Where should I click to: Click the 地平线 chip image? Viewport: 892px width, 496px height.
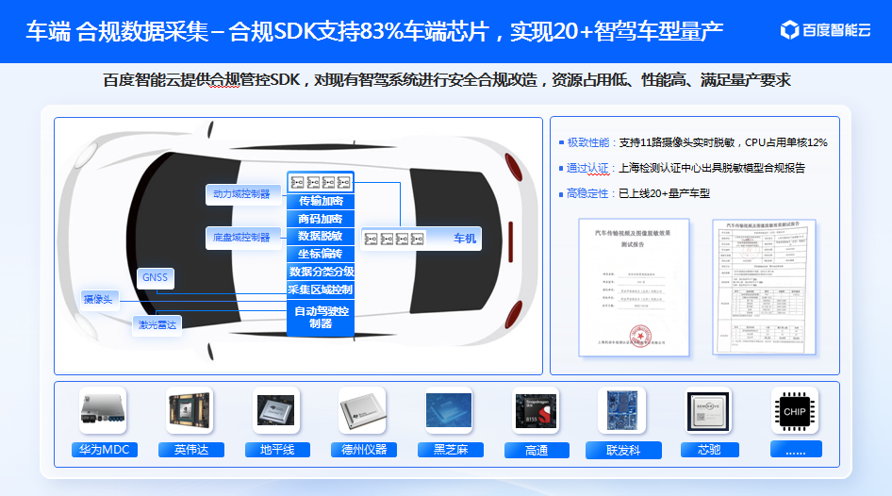[276, 410]
